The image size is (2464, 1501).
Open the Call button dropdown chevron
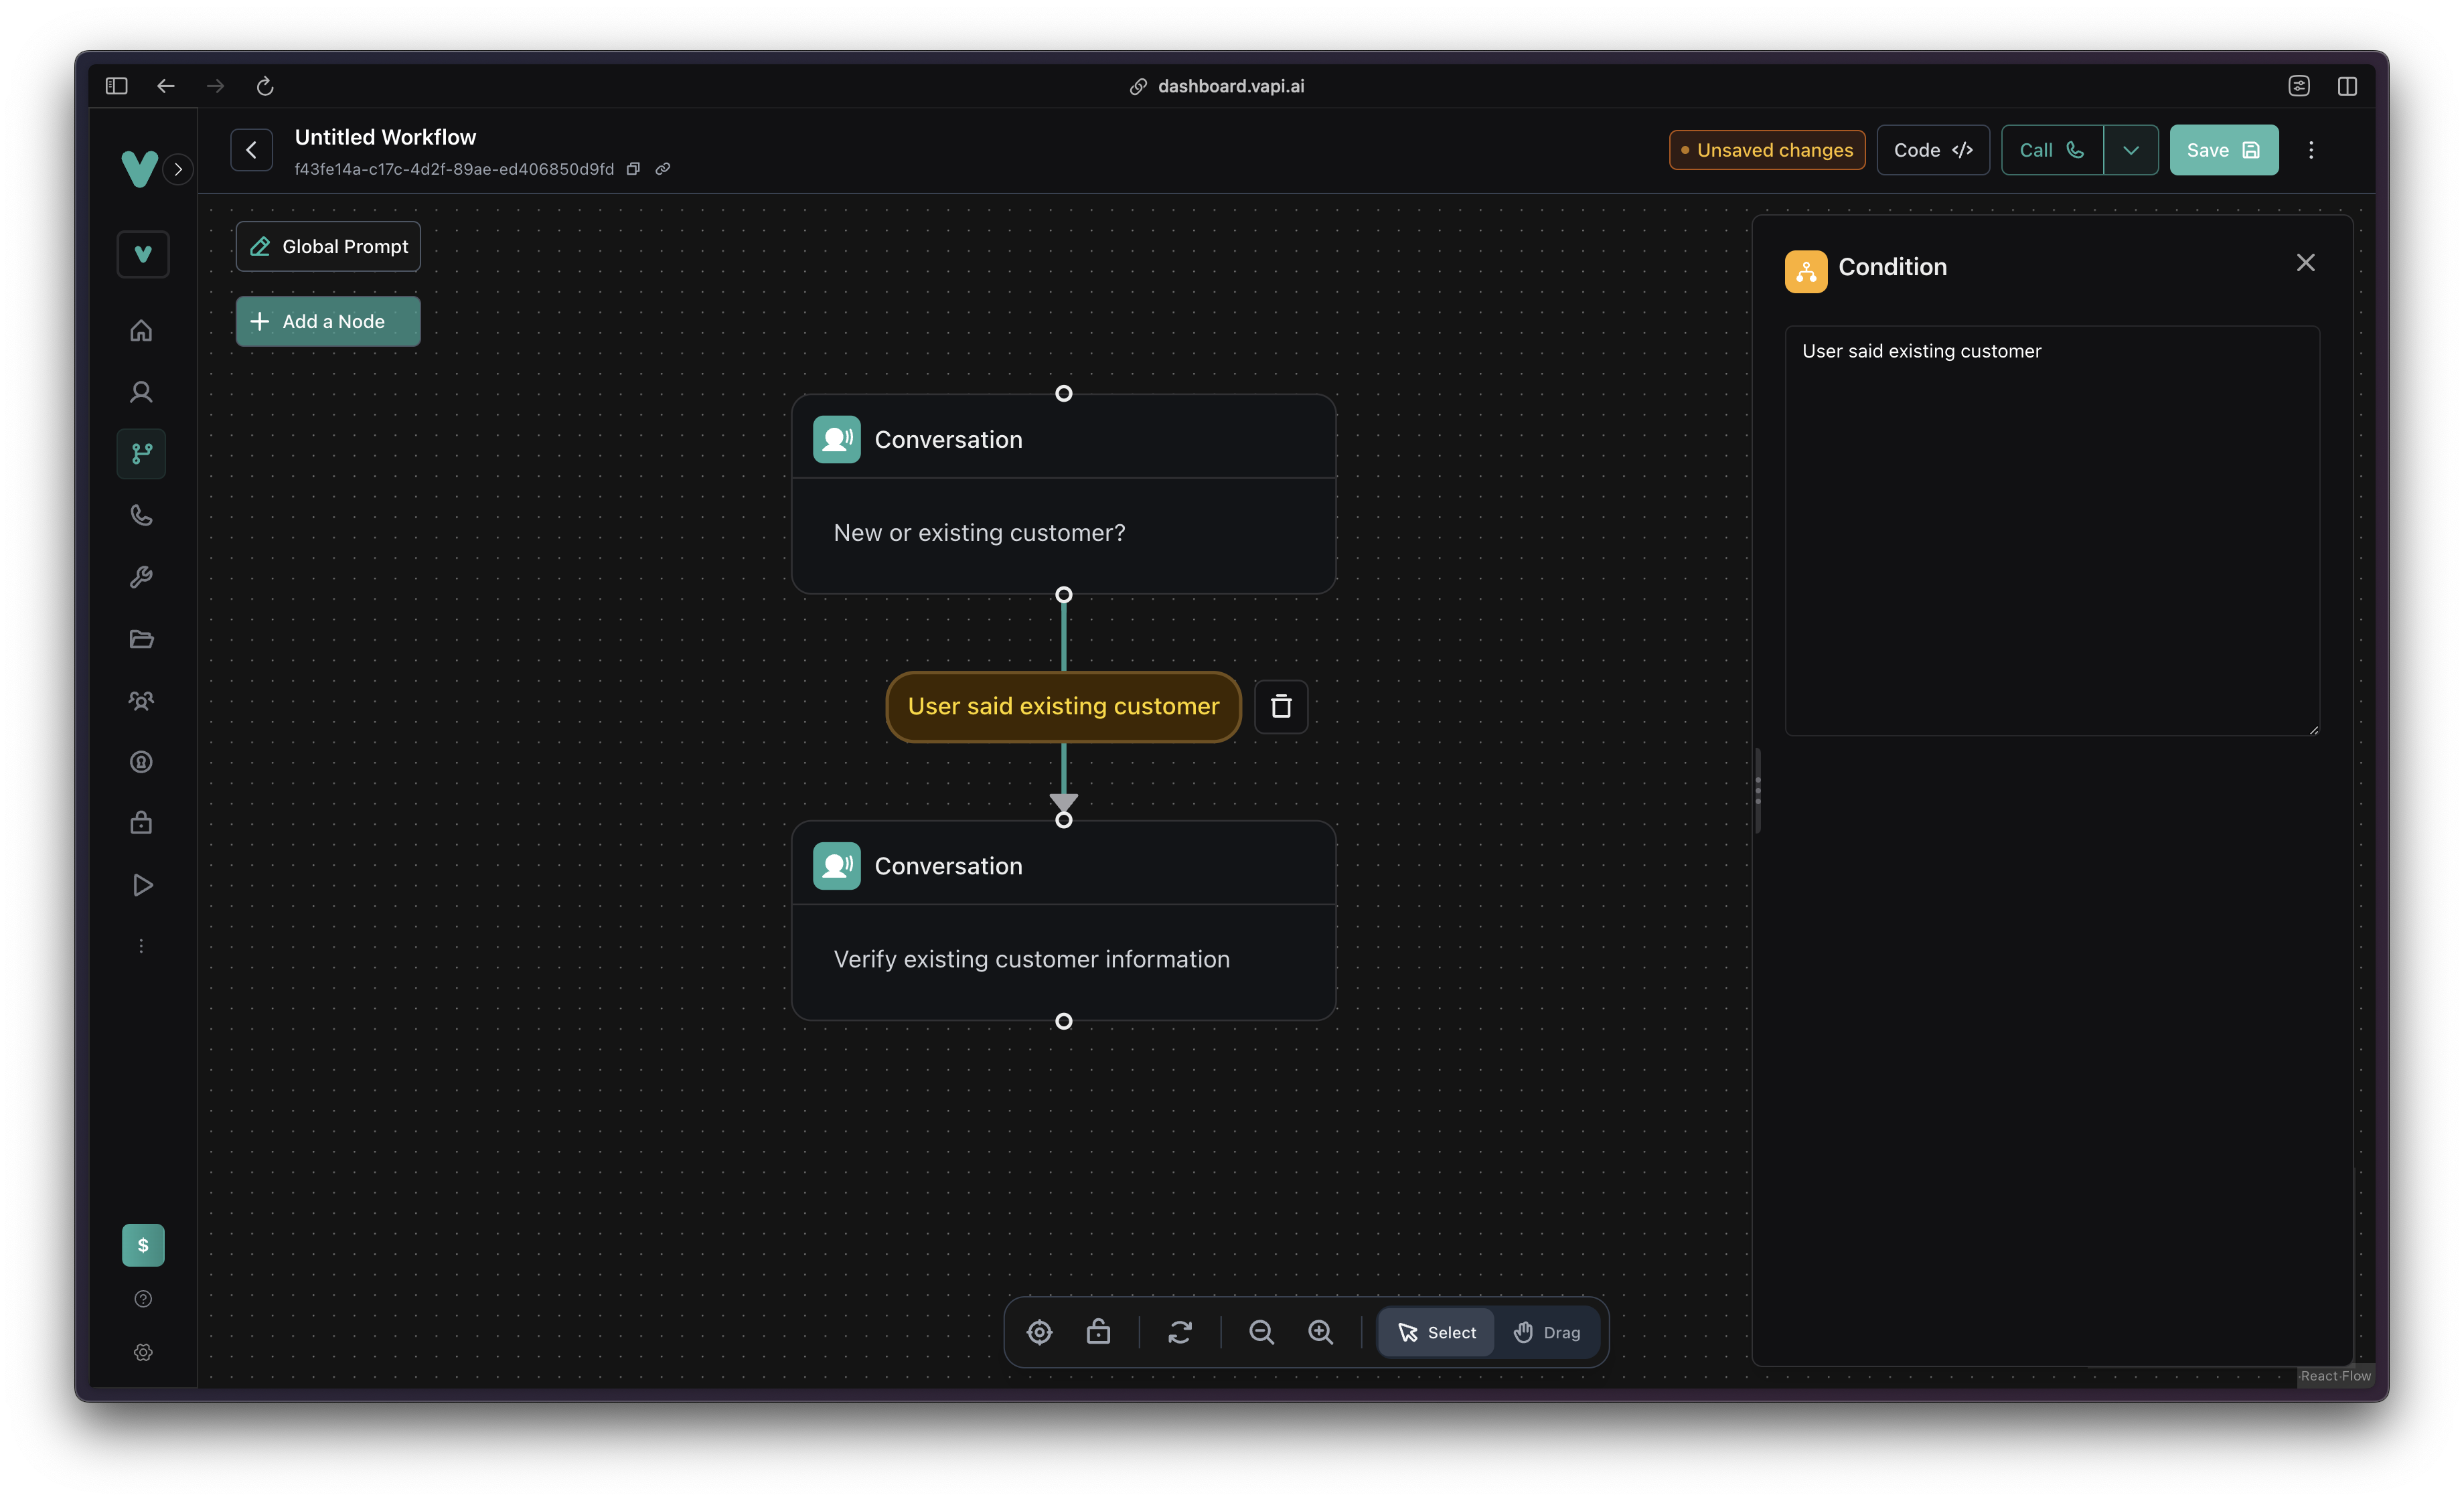[2131, 150]
